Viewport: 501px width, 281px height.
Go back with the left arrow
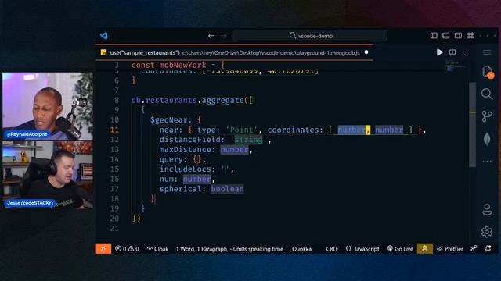point(211,36)
